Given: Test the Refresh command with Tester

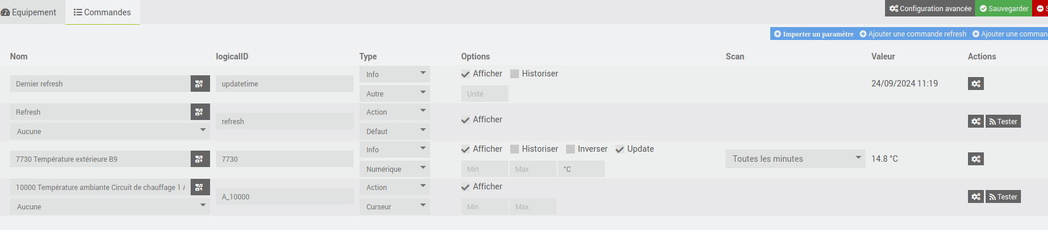Looking at the screenshot, I should click(1003, 121).
